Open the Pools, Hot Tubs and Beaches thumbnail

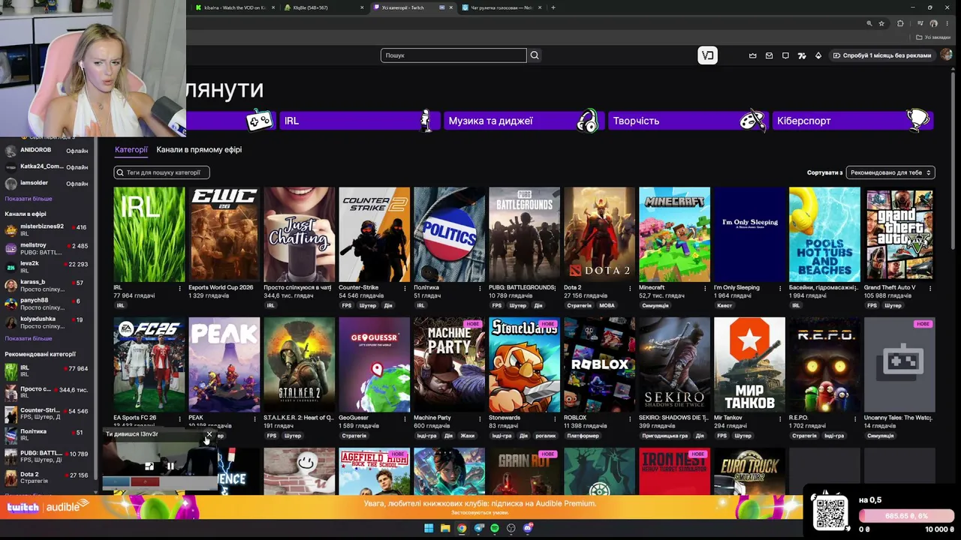click(x=824, y=235)
